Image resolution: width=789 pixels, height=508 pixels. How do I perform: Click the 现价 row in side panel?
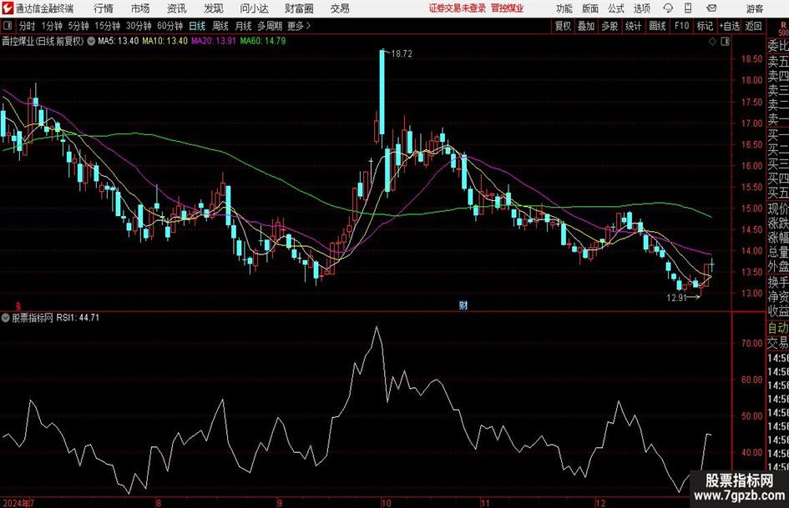tap(778, 209)
